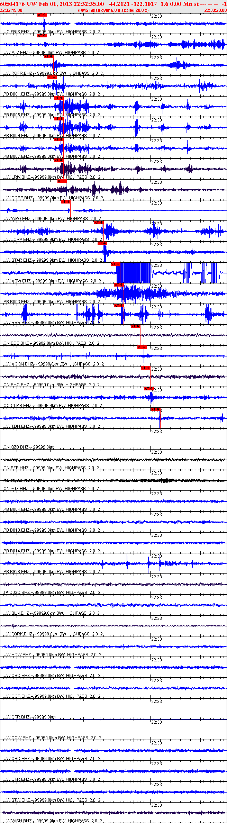
Task: Click the 'PB.B013.EHZ' station label
Action: tap(17, 530)
